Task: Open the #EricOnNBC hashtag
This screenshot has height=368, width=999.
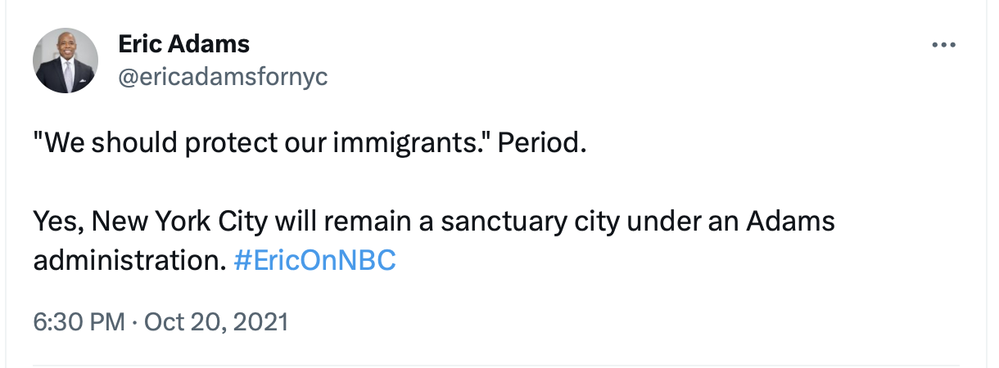Action: [314, 261]
